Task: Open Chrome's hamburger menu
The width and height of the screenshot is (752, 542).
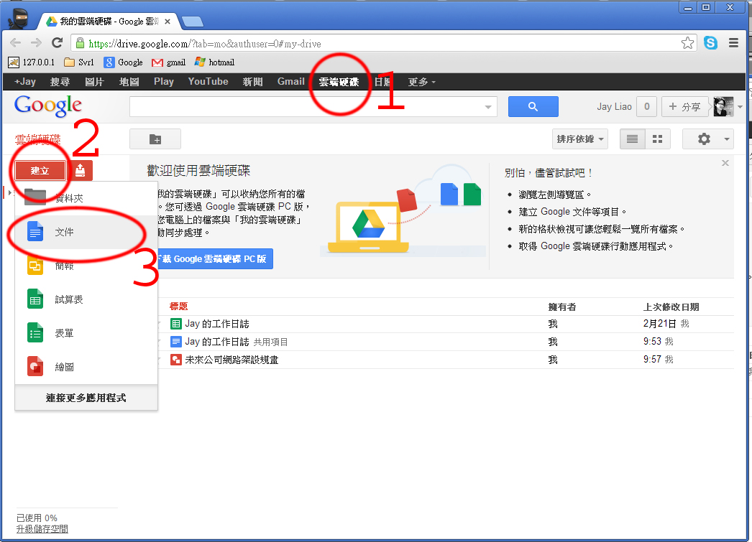Action: 733,43
